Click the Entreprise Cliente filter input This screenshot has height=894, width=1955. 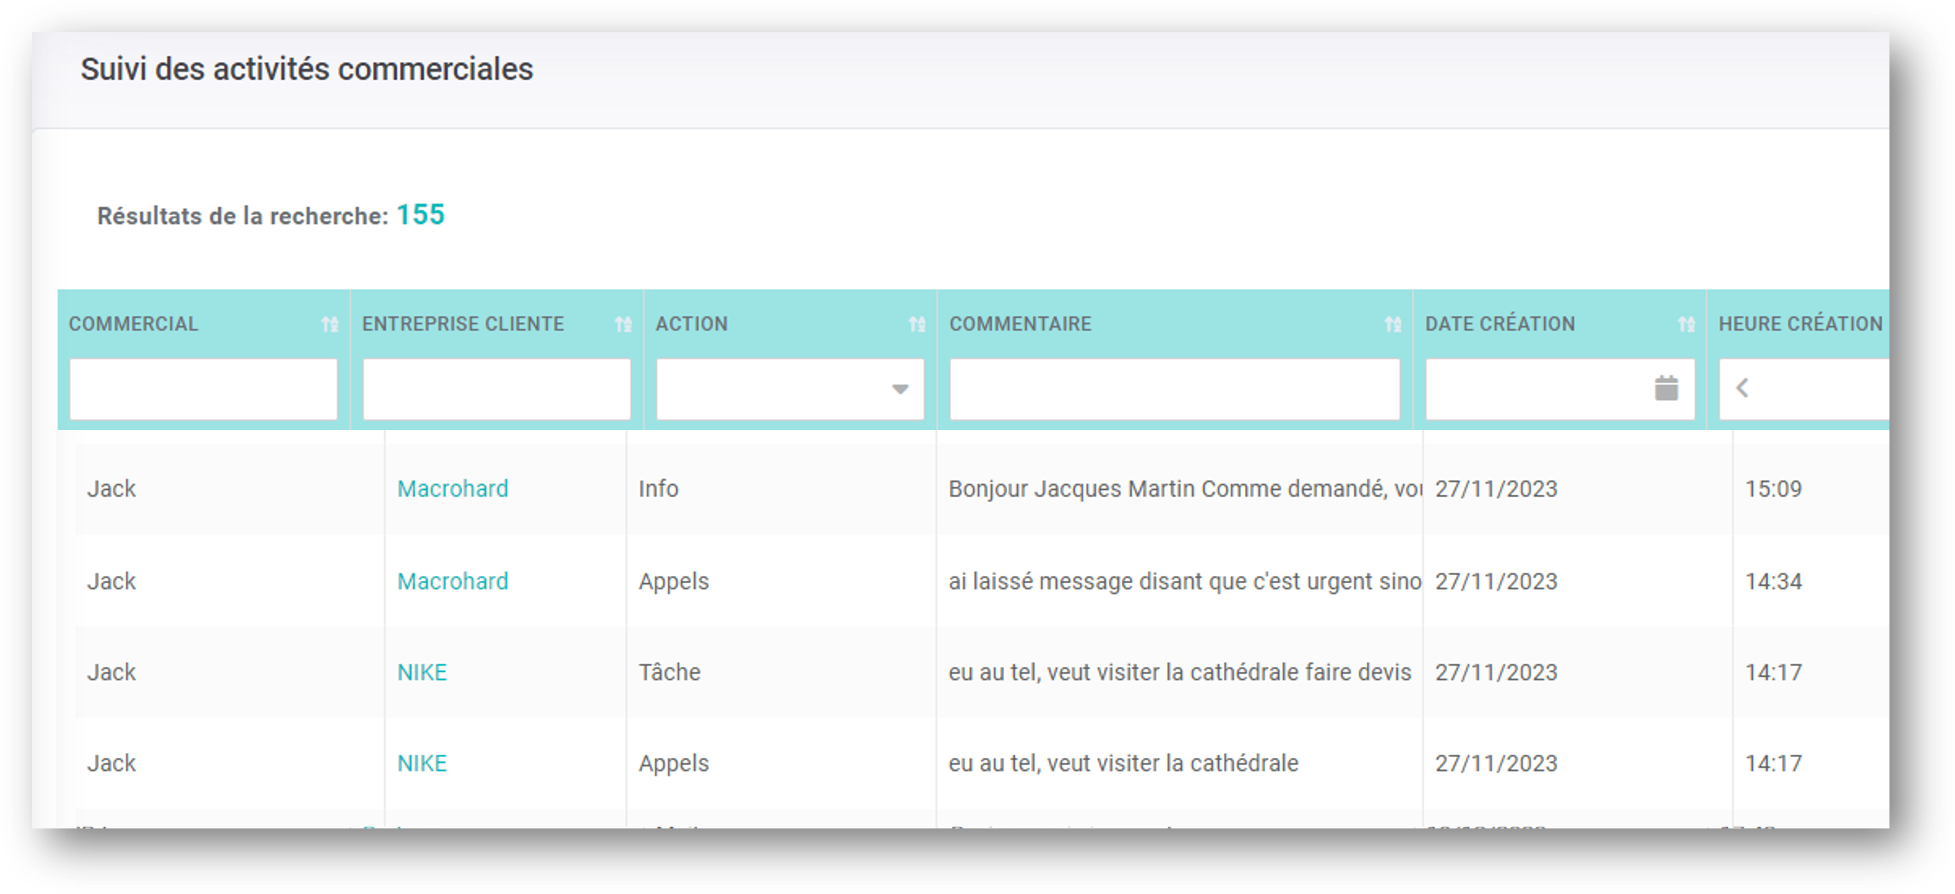coord(496,389)
